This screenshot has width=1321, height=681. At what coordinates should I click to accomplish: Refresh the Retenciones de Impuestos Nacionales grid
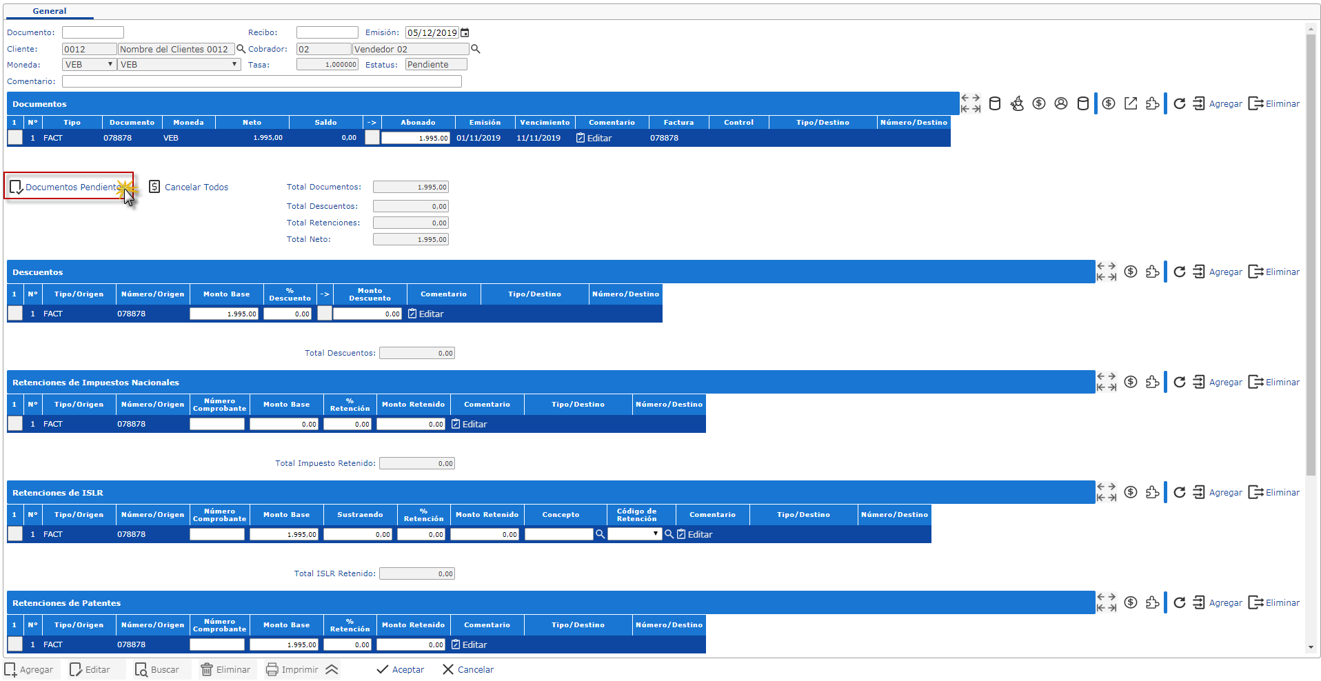(1180, 382)
